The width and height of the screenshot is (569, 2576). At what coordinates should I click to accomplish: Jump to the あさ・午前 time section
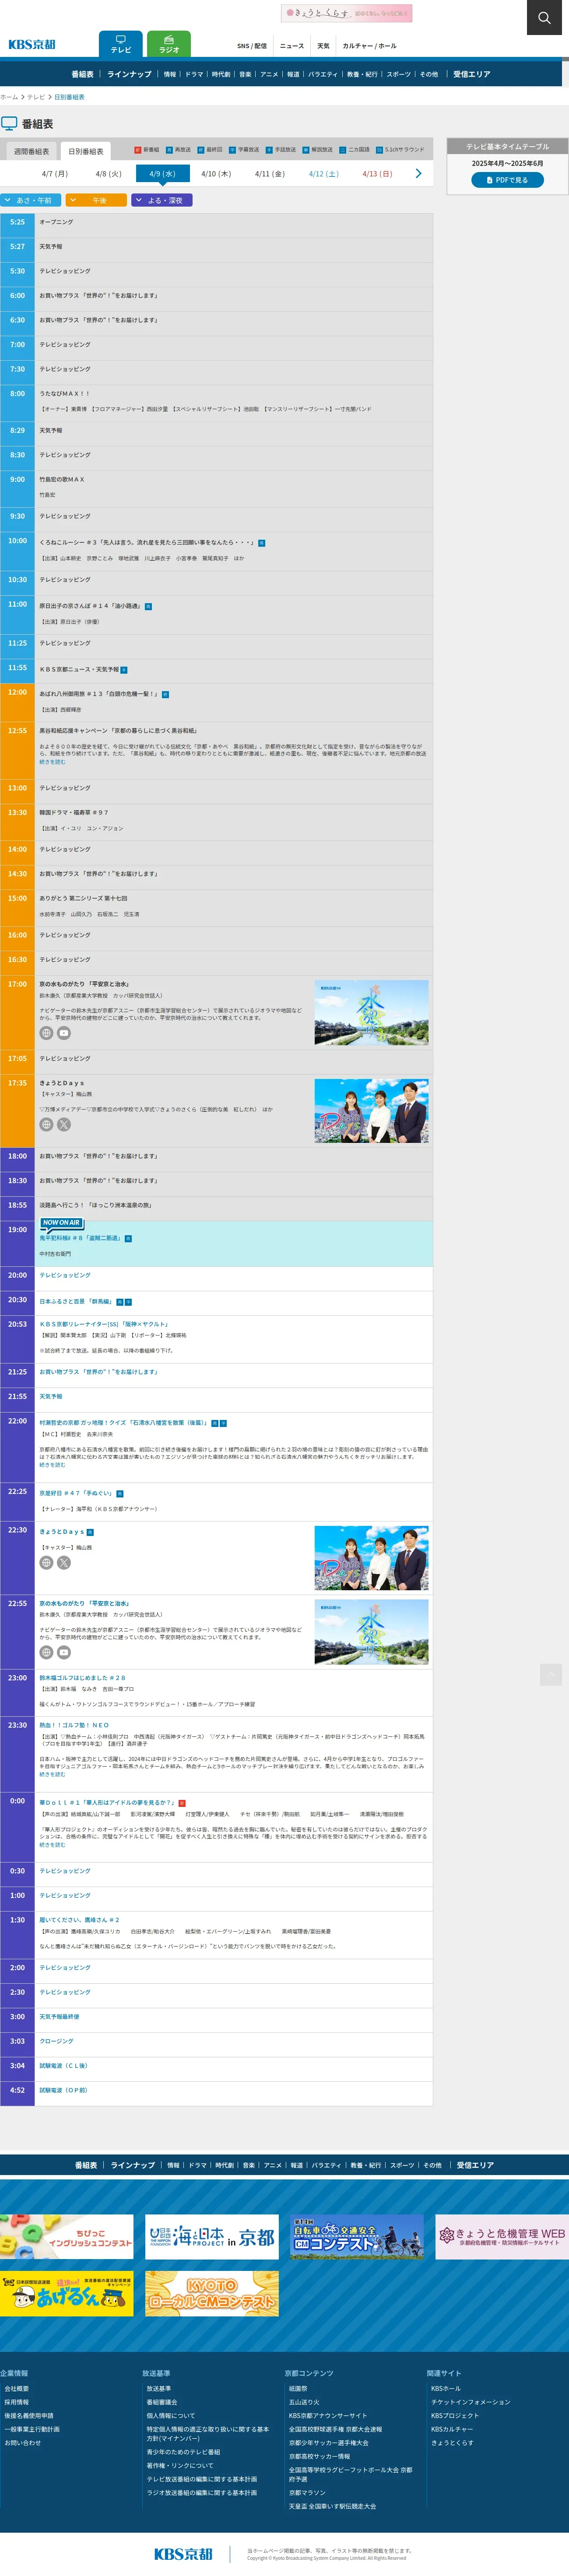point(31,200)
